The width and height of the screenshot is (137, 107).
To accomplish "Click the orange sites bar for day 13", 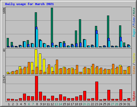I will coord(57,67).
